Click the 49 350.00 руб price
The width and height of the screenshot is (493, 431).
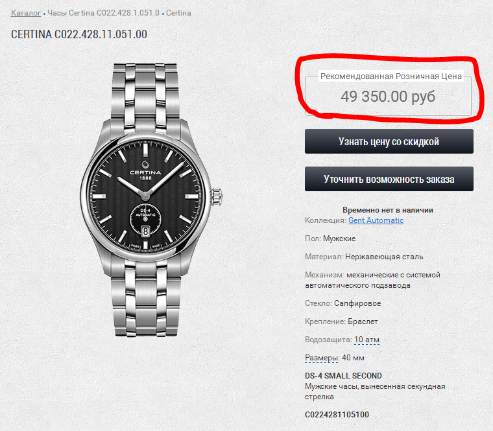click(x=388, y=97)
